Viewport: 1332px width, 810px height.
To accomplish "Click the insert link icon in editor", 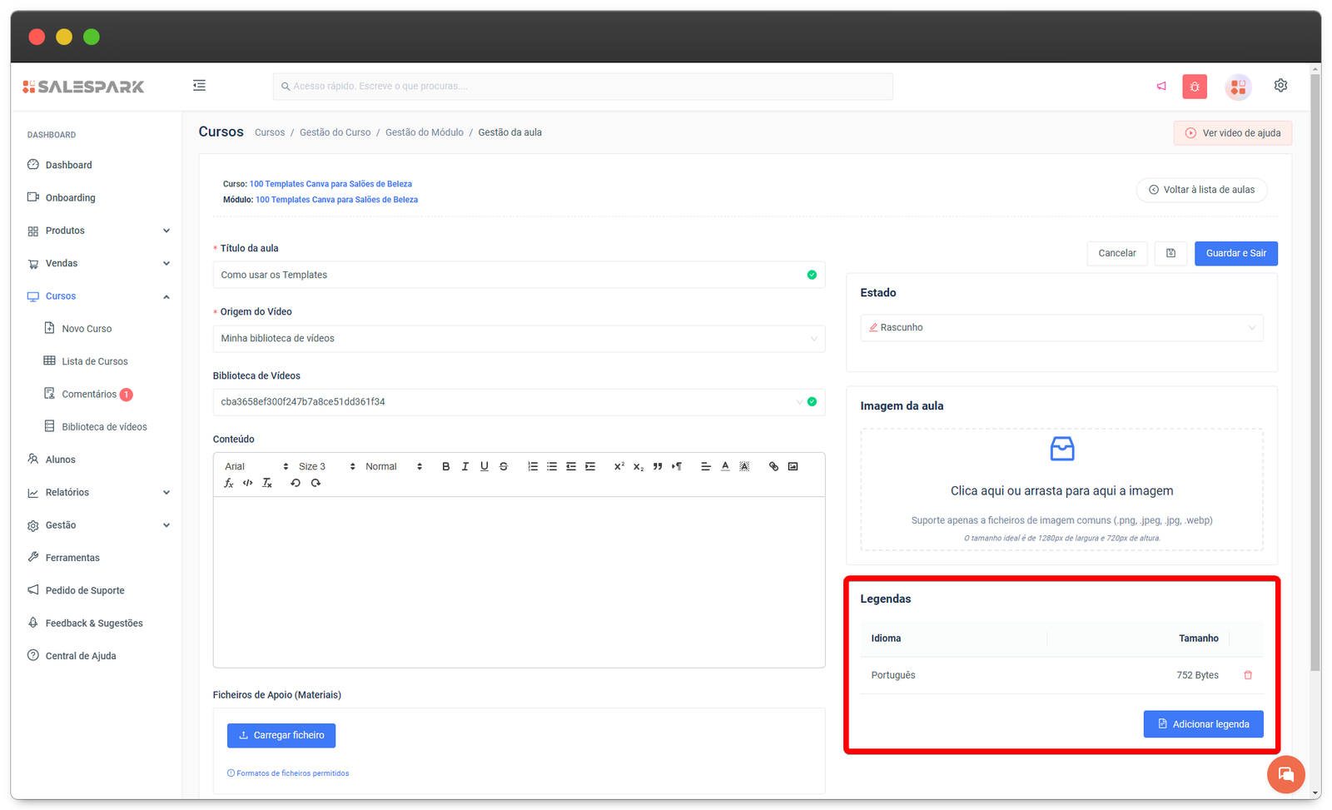I will (773, 467).
